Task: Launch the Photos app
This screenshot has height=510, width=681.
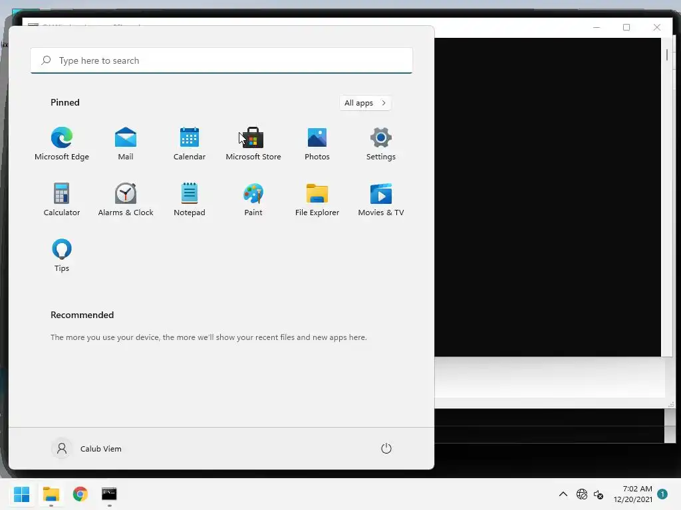Action: click(317, 144)
